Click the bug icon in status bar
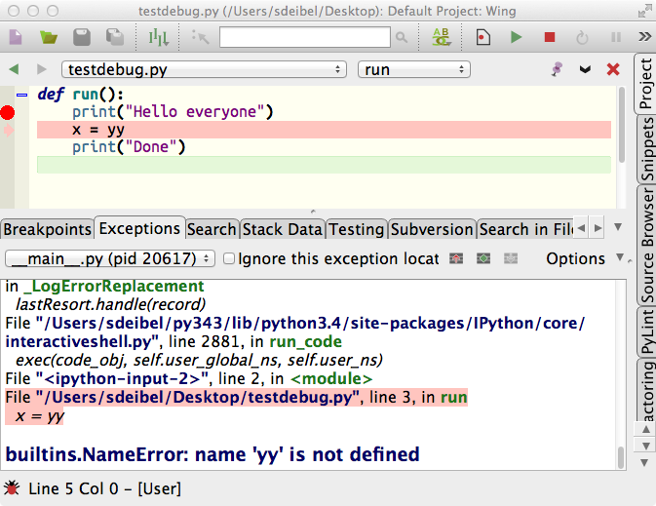Image resolution: width=656 pixels, height=506 pixels. click(12, 488)
